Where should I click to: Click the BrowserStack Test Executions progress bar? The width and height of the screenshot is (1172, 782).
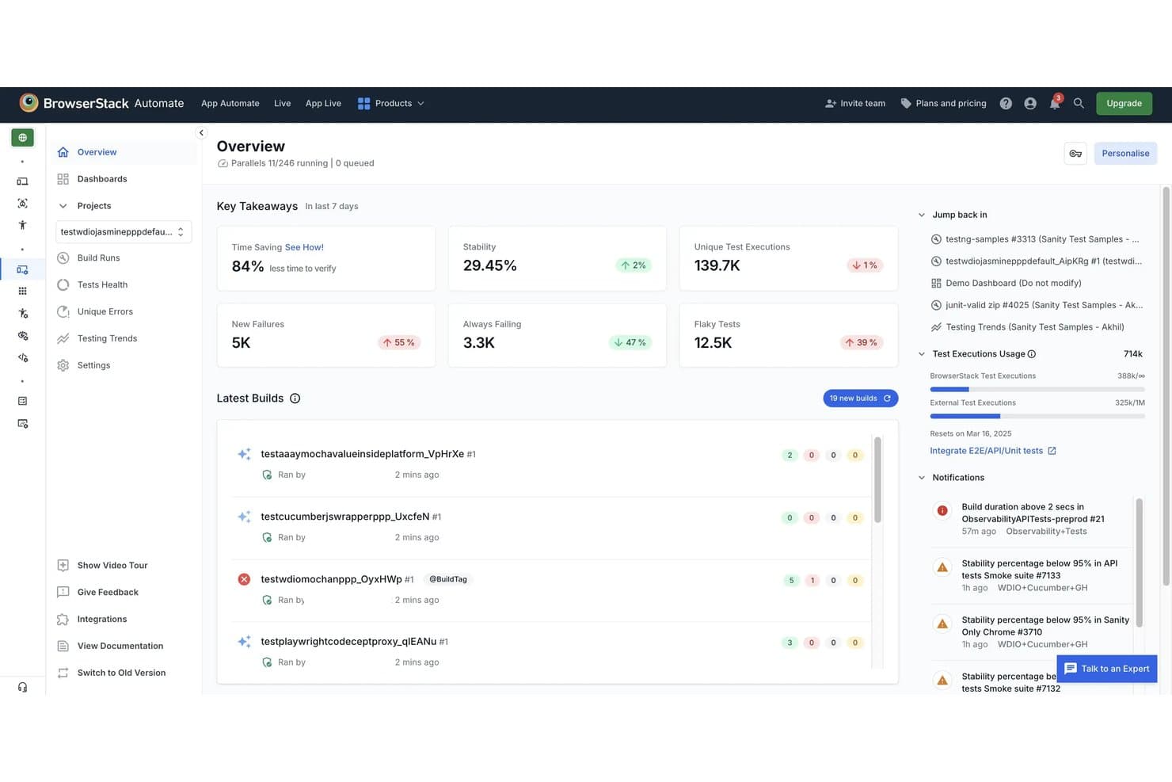click(1037, 389)
